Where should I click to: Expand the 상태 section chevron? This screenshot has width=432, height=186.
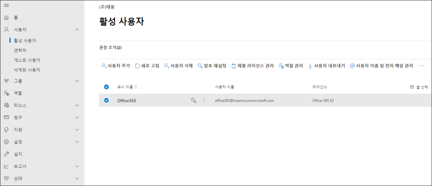click(77, 178)
